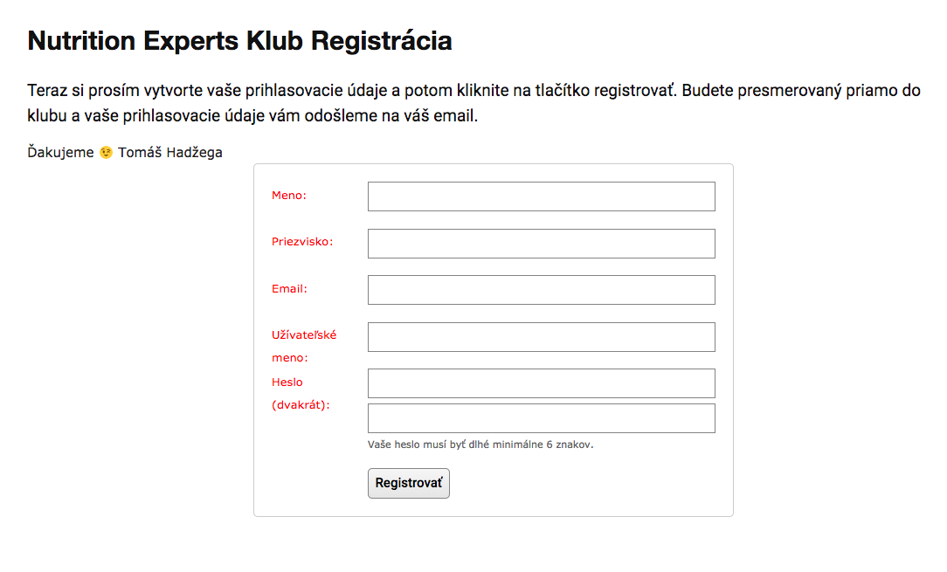Click the Nutrition Experts Klub Registrácia heading

coord(239,41)
